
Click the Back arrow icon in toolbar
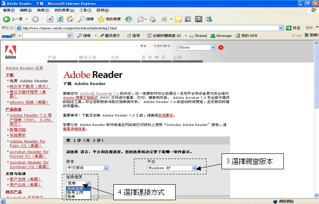6,19
